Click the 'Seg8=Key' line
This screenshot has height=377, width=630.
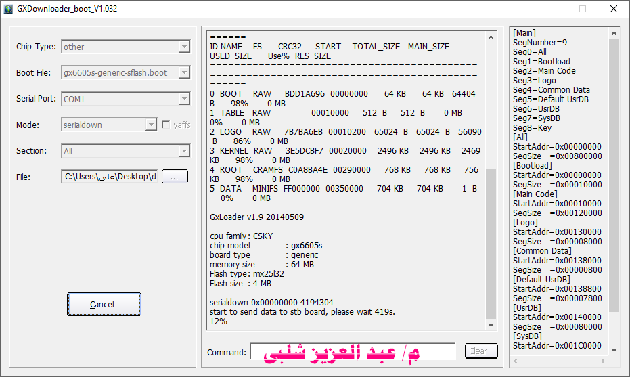click(x=533, y=128)
